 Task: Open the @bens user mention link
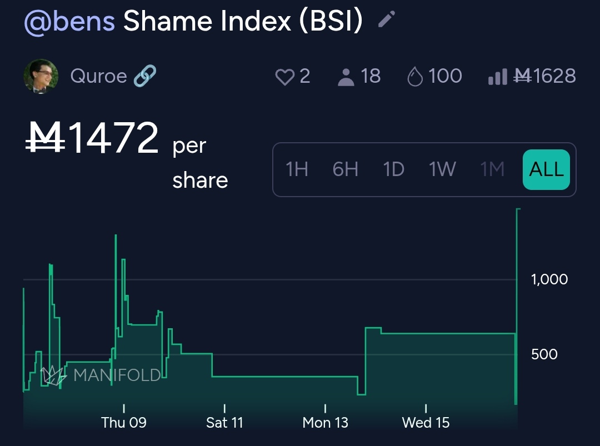69,21
